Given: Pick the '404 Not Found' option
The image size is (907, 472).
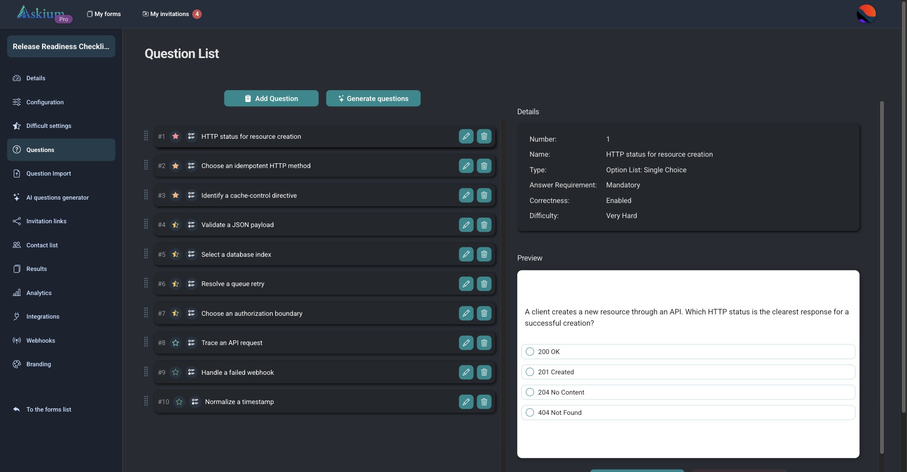Looking at the screenshot, I should pyautogui.click(x=688, y=413).
